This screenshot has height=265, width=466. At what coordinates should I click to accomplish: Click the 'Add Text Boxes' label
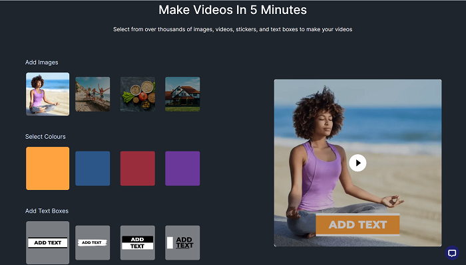[47, 211]
